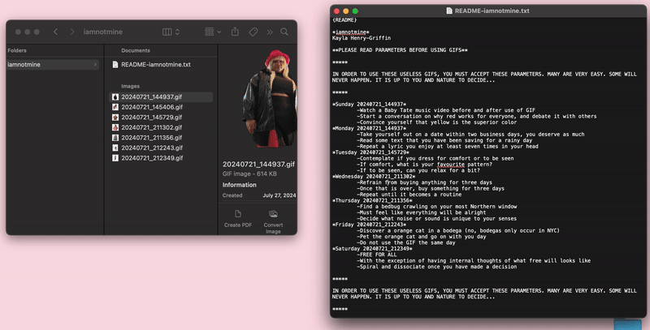Click the Sunday 20240721_144937 heading line
650x330 pixels.
369,105
